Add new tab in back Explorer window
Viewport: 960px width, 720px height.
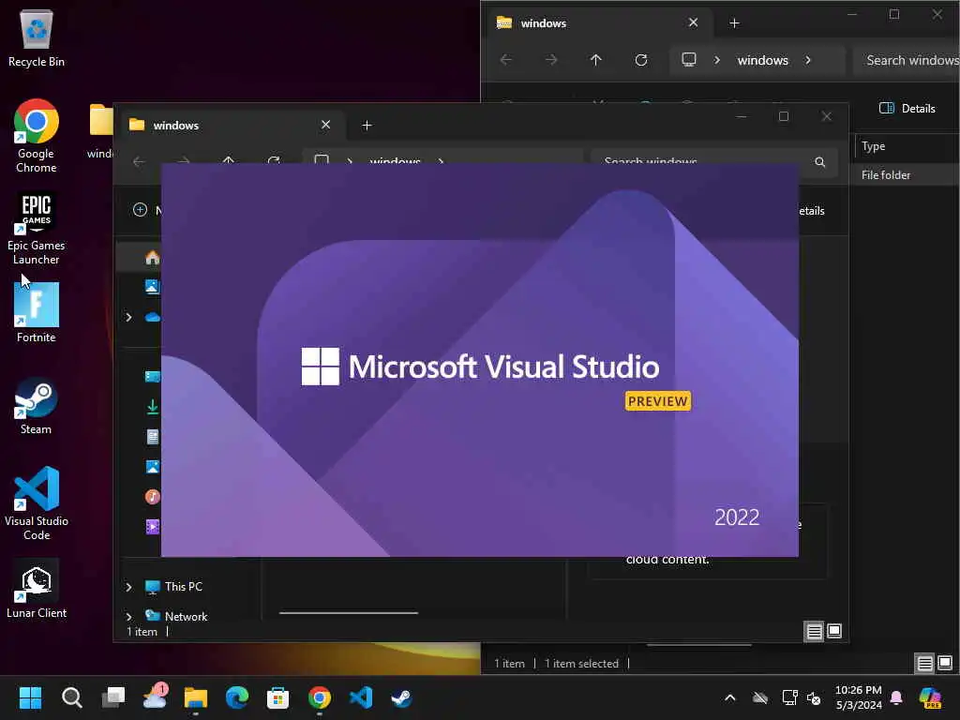click(x=734, y=23)
